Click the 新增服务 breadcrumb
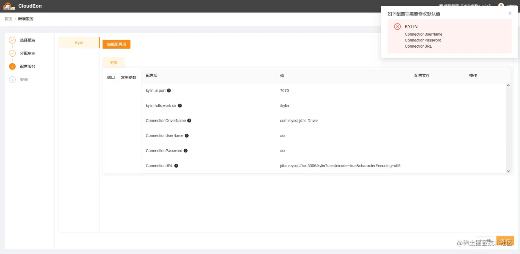This screenshot has height=254, width=520. click(x=26, y=19)
